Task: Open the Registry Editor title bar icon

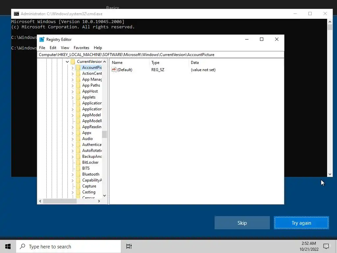Action: pyautogui.click(x=42, y=40)
